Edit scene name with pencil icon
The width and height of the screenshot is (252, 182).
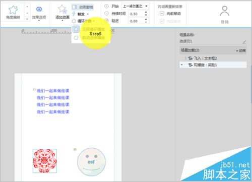[244, 42]
